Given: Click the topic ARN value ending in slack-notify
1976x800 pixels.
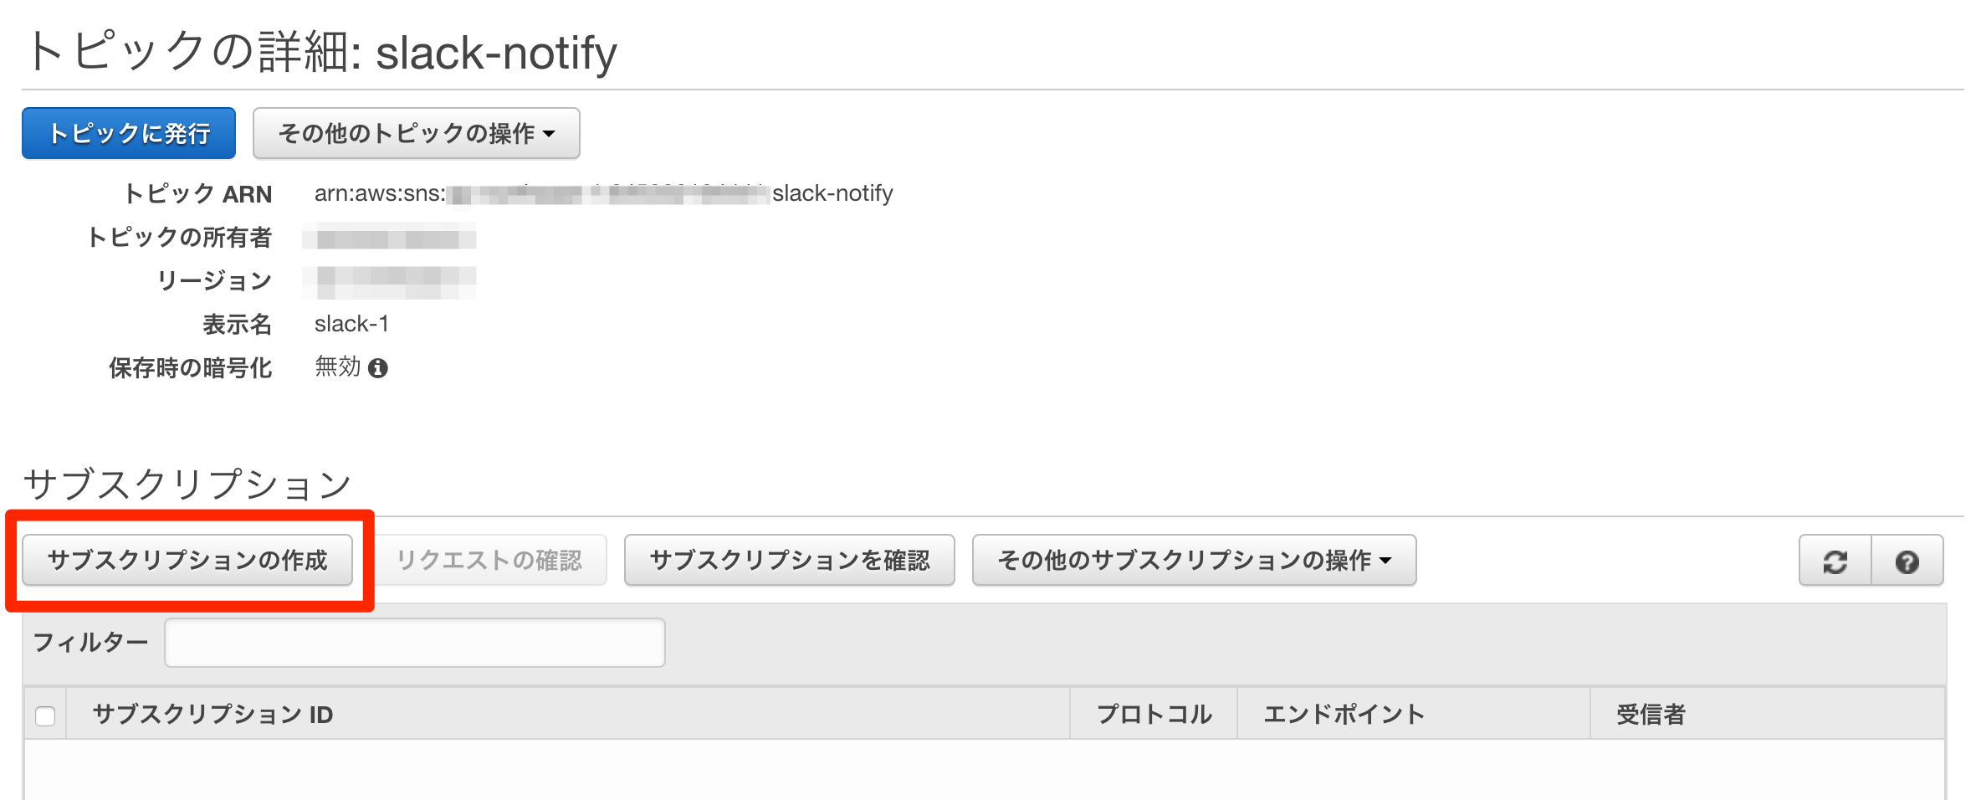Looking at the screenshot, I should [602, 192].
